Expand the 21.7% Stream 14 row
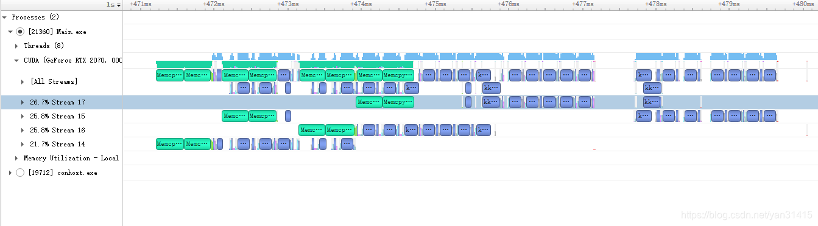The height and width of the screenshot is (226, 818). tap(23, 144)
